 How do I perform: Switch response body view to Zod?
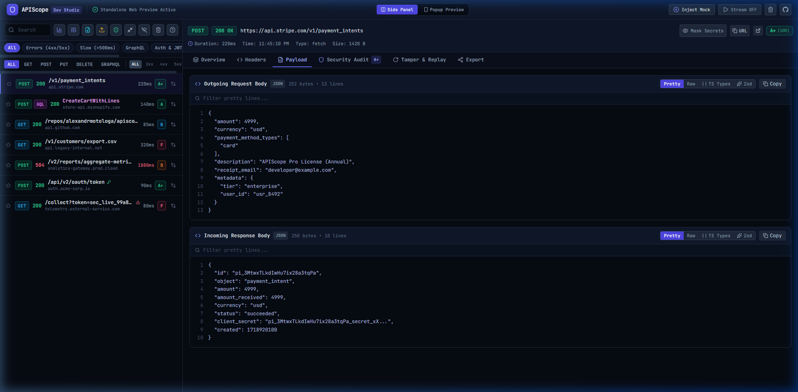pos(744,236)
